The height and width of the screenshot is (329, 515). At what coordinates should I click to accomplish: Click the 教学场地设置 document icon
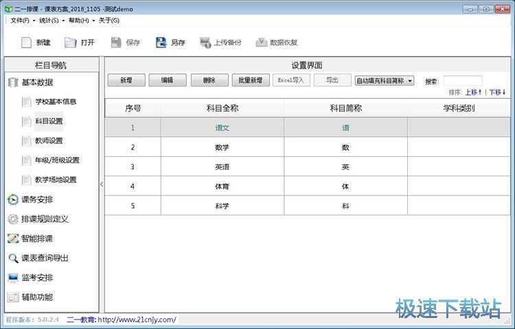[26, 180]
